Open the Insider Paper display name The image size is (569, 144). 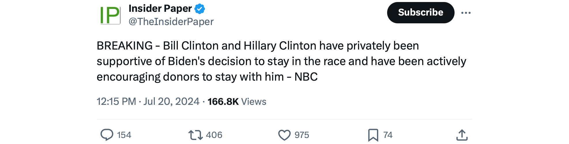click(x=160, y=9)
